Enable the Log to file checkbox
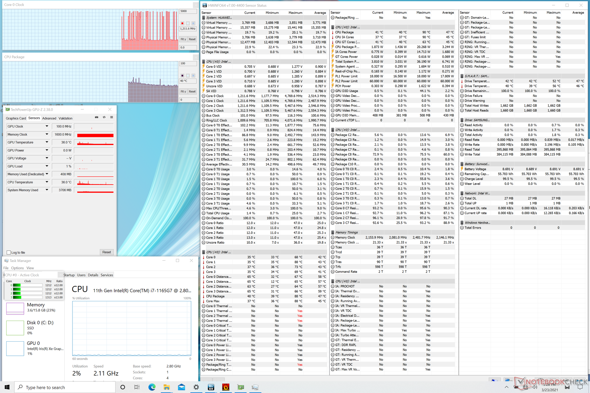The height and width of the screenshot is (393, 590). [x=9, y=253]
